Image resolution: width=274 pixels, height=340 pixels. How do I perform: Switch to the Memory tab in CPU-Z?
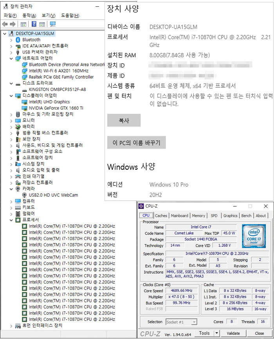click(198, 216)
